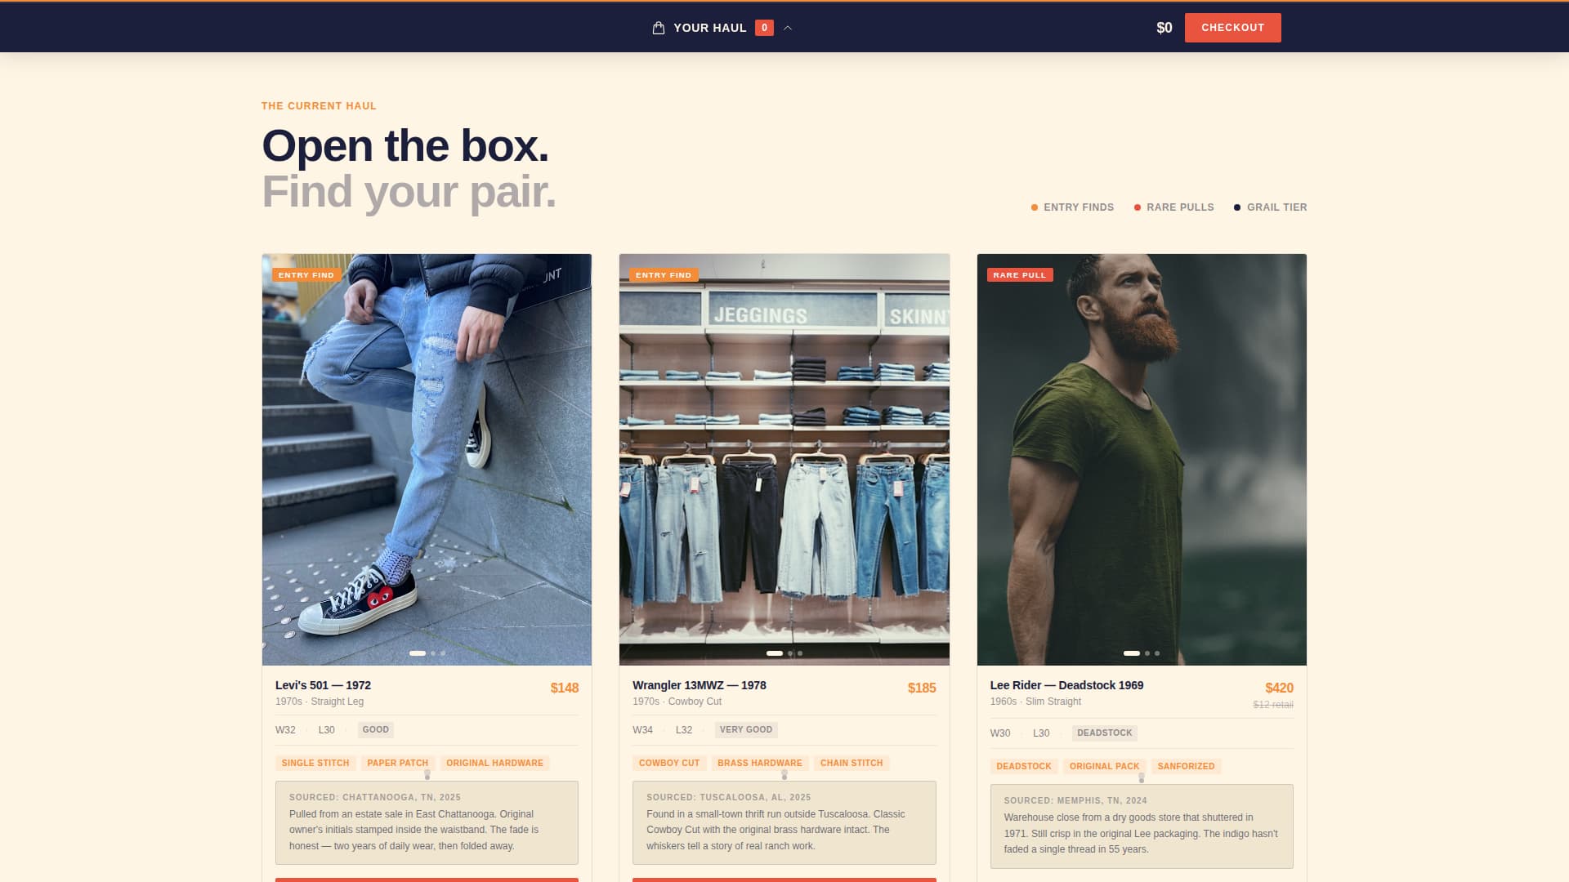Click the $185 price
The height and width of the screenshot is (882, 1569).
pyautogui.click(x=922, y=688)
